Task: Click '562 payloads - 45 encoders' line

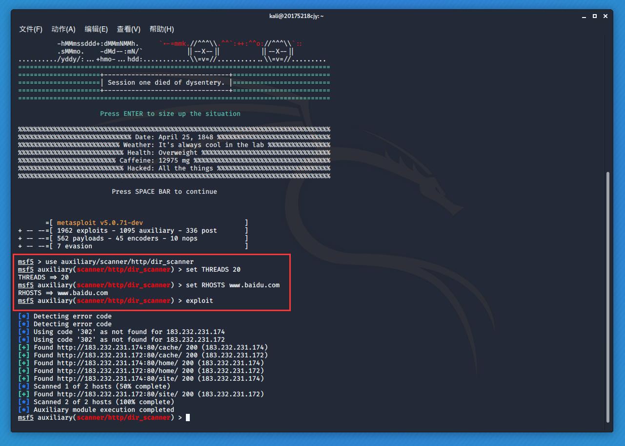Action: click(133, 238)
